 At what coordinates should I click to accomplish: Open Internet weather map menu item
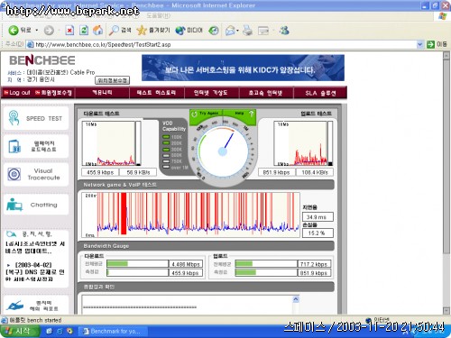211,93
